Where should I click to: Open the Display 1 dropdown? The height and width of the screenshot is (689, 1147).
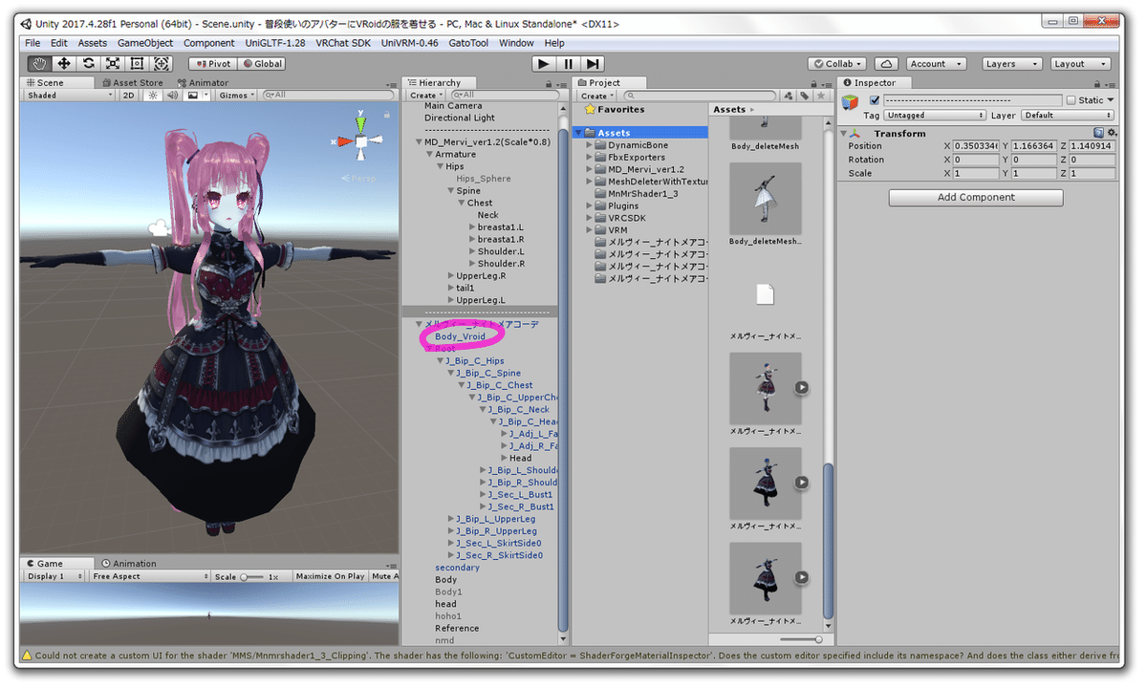(55, 576)
